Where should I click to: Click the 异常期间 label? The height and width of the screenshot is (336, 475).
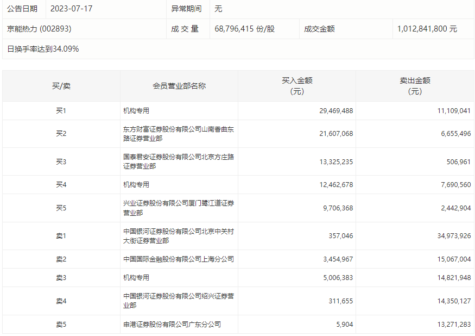pyautogui.click(x=186, y=9)
